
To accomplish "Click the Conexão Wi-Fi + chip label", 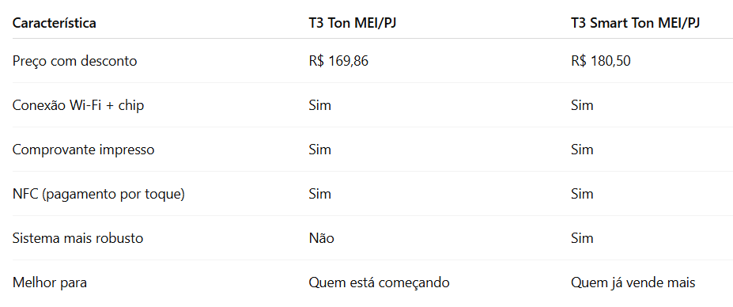I will point(78,105).
